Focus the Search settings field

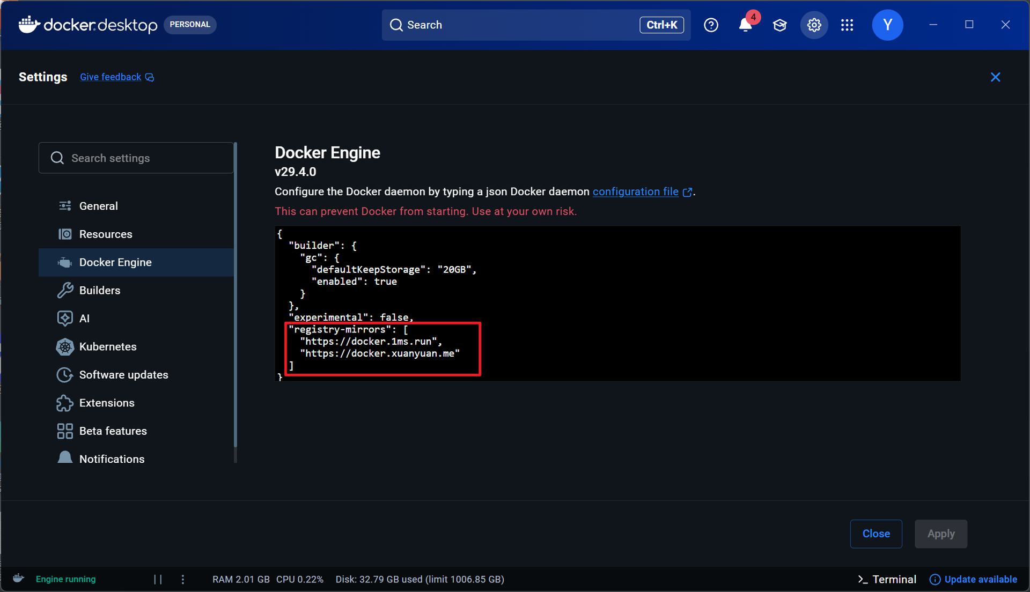point(136,158)
